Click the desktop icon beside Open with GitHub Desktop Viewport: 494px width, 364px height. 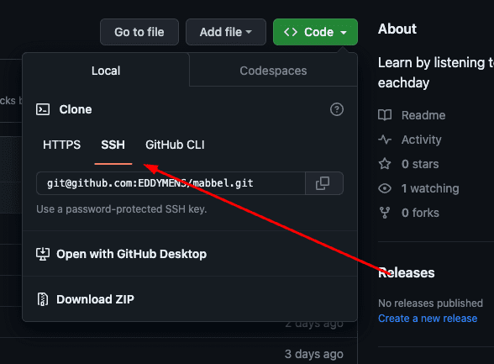[43, 254]
